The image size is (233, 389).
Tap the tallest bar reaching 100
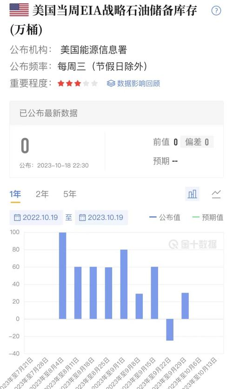[63, 276]
